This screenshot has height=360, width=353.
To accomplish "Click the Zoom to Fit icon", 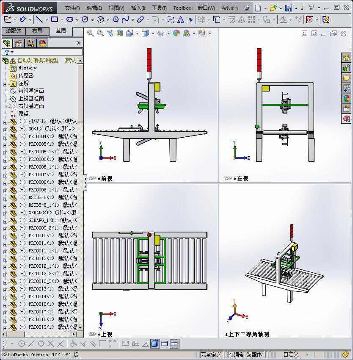I will tap(91, 33).
